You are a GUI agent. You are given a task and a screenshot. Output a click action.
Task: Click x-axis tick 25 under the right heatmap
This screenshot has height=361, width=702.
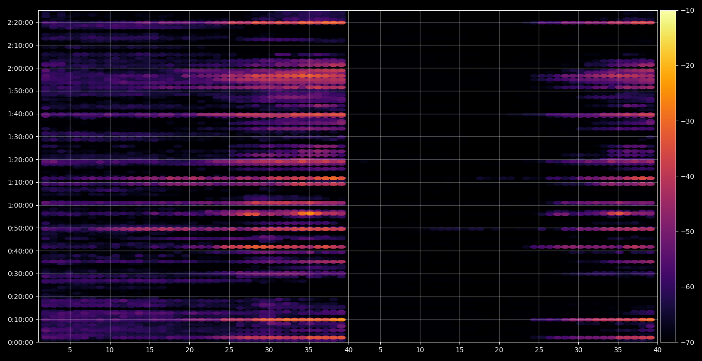pyautogui.click(x=539, y=350)
